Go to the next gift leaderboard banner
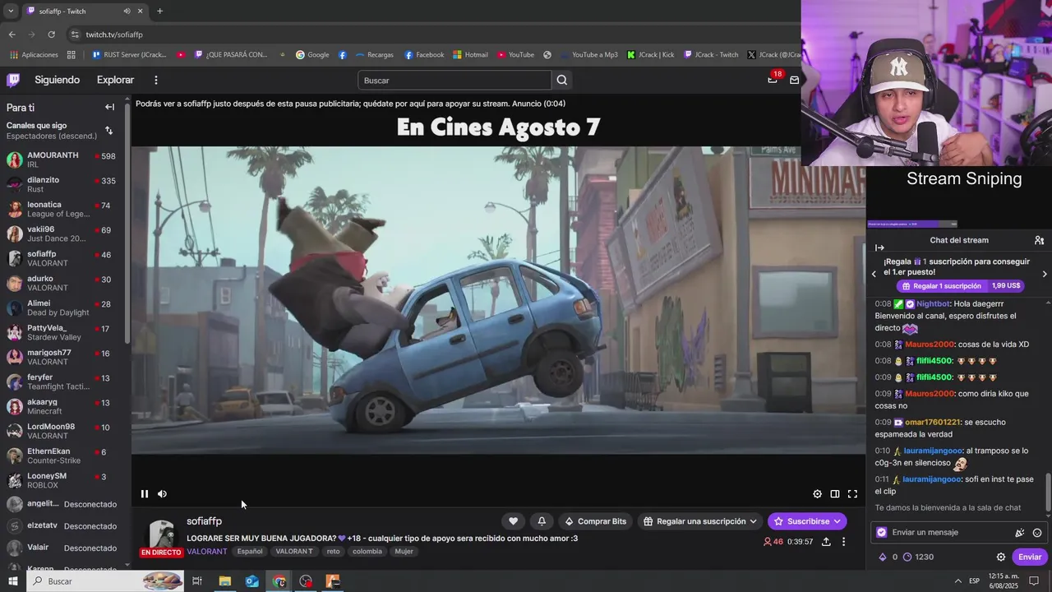This screenshot has width=1052, height=592. point(1045,274)
